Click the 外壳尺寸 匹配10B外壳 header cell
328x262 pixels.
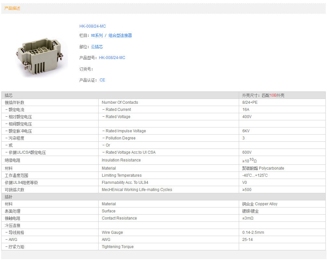[263, 95]
